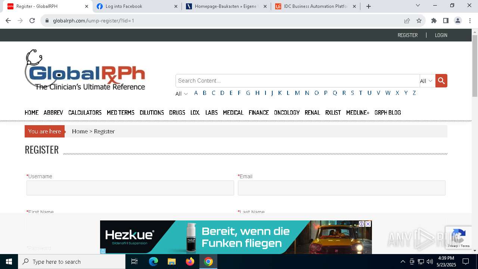This screenshot has width=478, height=269.
Task: Open the GRPH BLOG menu item
Action: pos(388,112)
